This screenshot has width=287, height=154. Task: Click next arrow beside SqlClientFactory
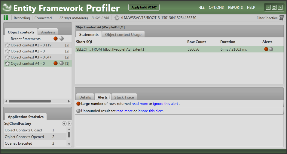(69, 124)
